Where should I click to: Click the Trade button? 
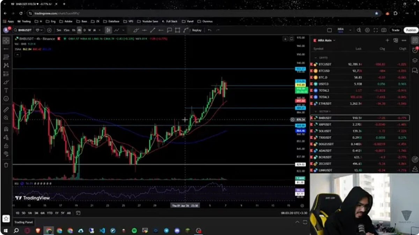click(x=395, y=30)
